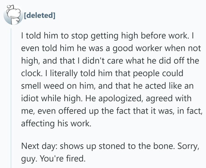Viewport: 206px width, 168px height.
Task: Click the phrase 'affecting his work.'
Action: [56, 124]
